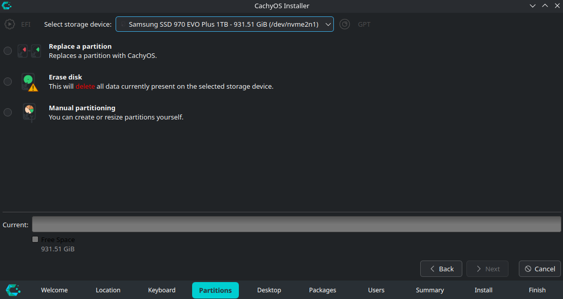Go to the Finish step
Viewport: 563px width, 299px height.
537,290
